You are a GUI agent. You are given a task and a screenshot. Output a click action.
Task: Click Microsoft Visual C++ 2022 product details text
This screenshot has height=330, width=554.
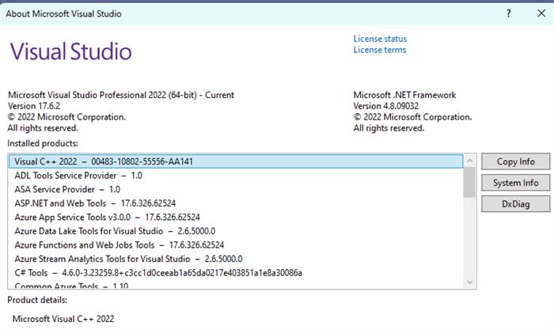(x=63, y=319)
